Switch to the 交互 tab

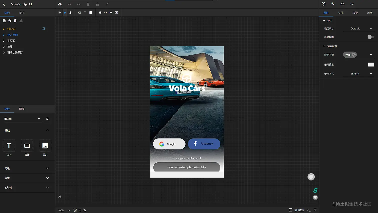pos(341,13)
